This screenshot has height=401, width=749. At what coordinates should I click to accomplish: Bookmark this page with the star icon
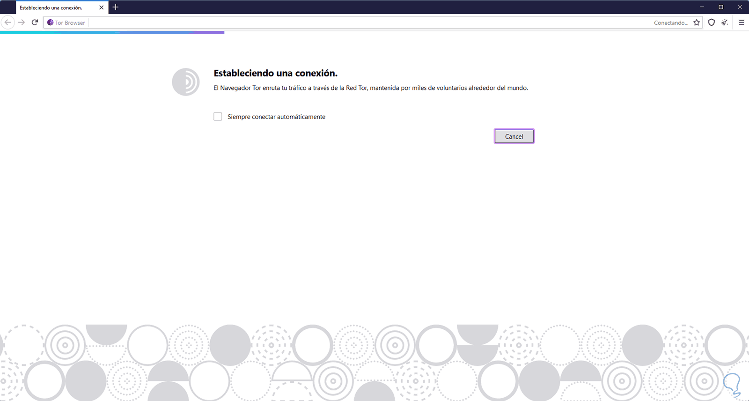[x=697, y=22]
